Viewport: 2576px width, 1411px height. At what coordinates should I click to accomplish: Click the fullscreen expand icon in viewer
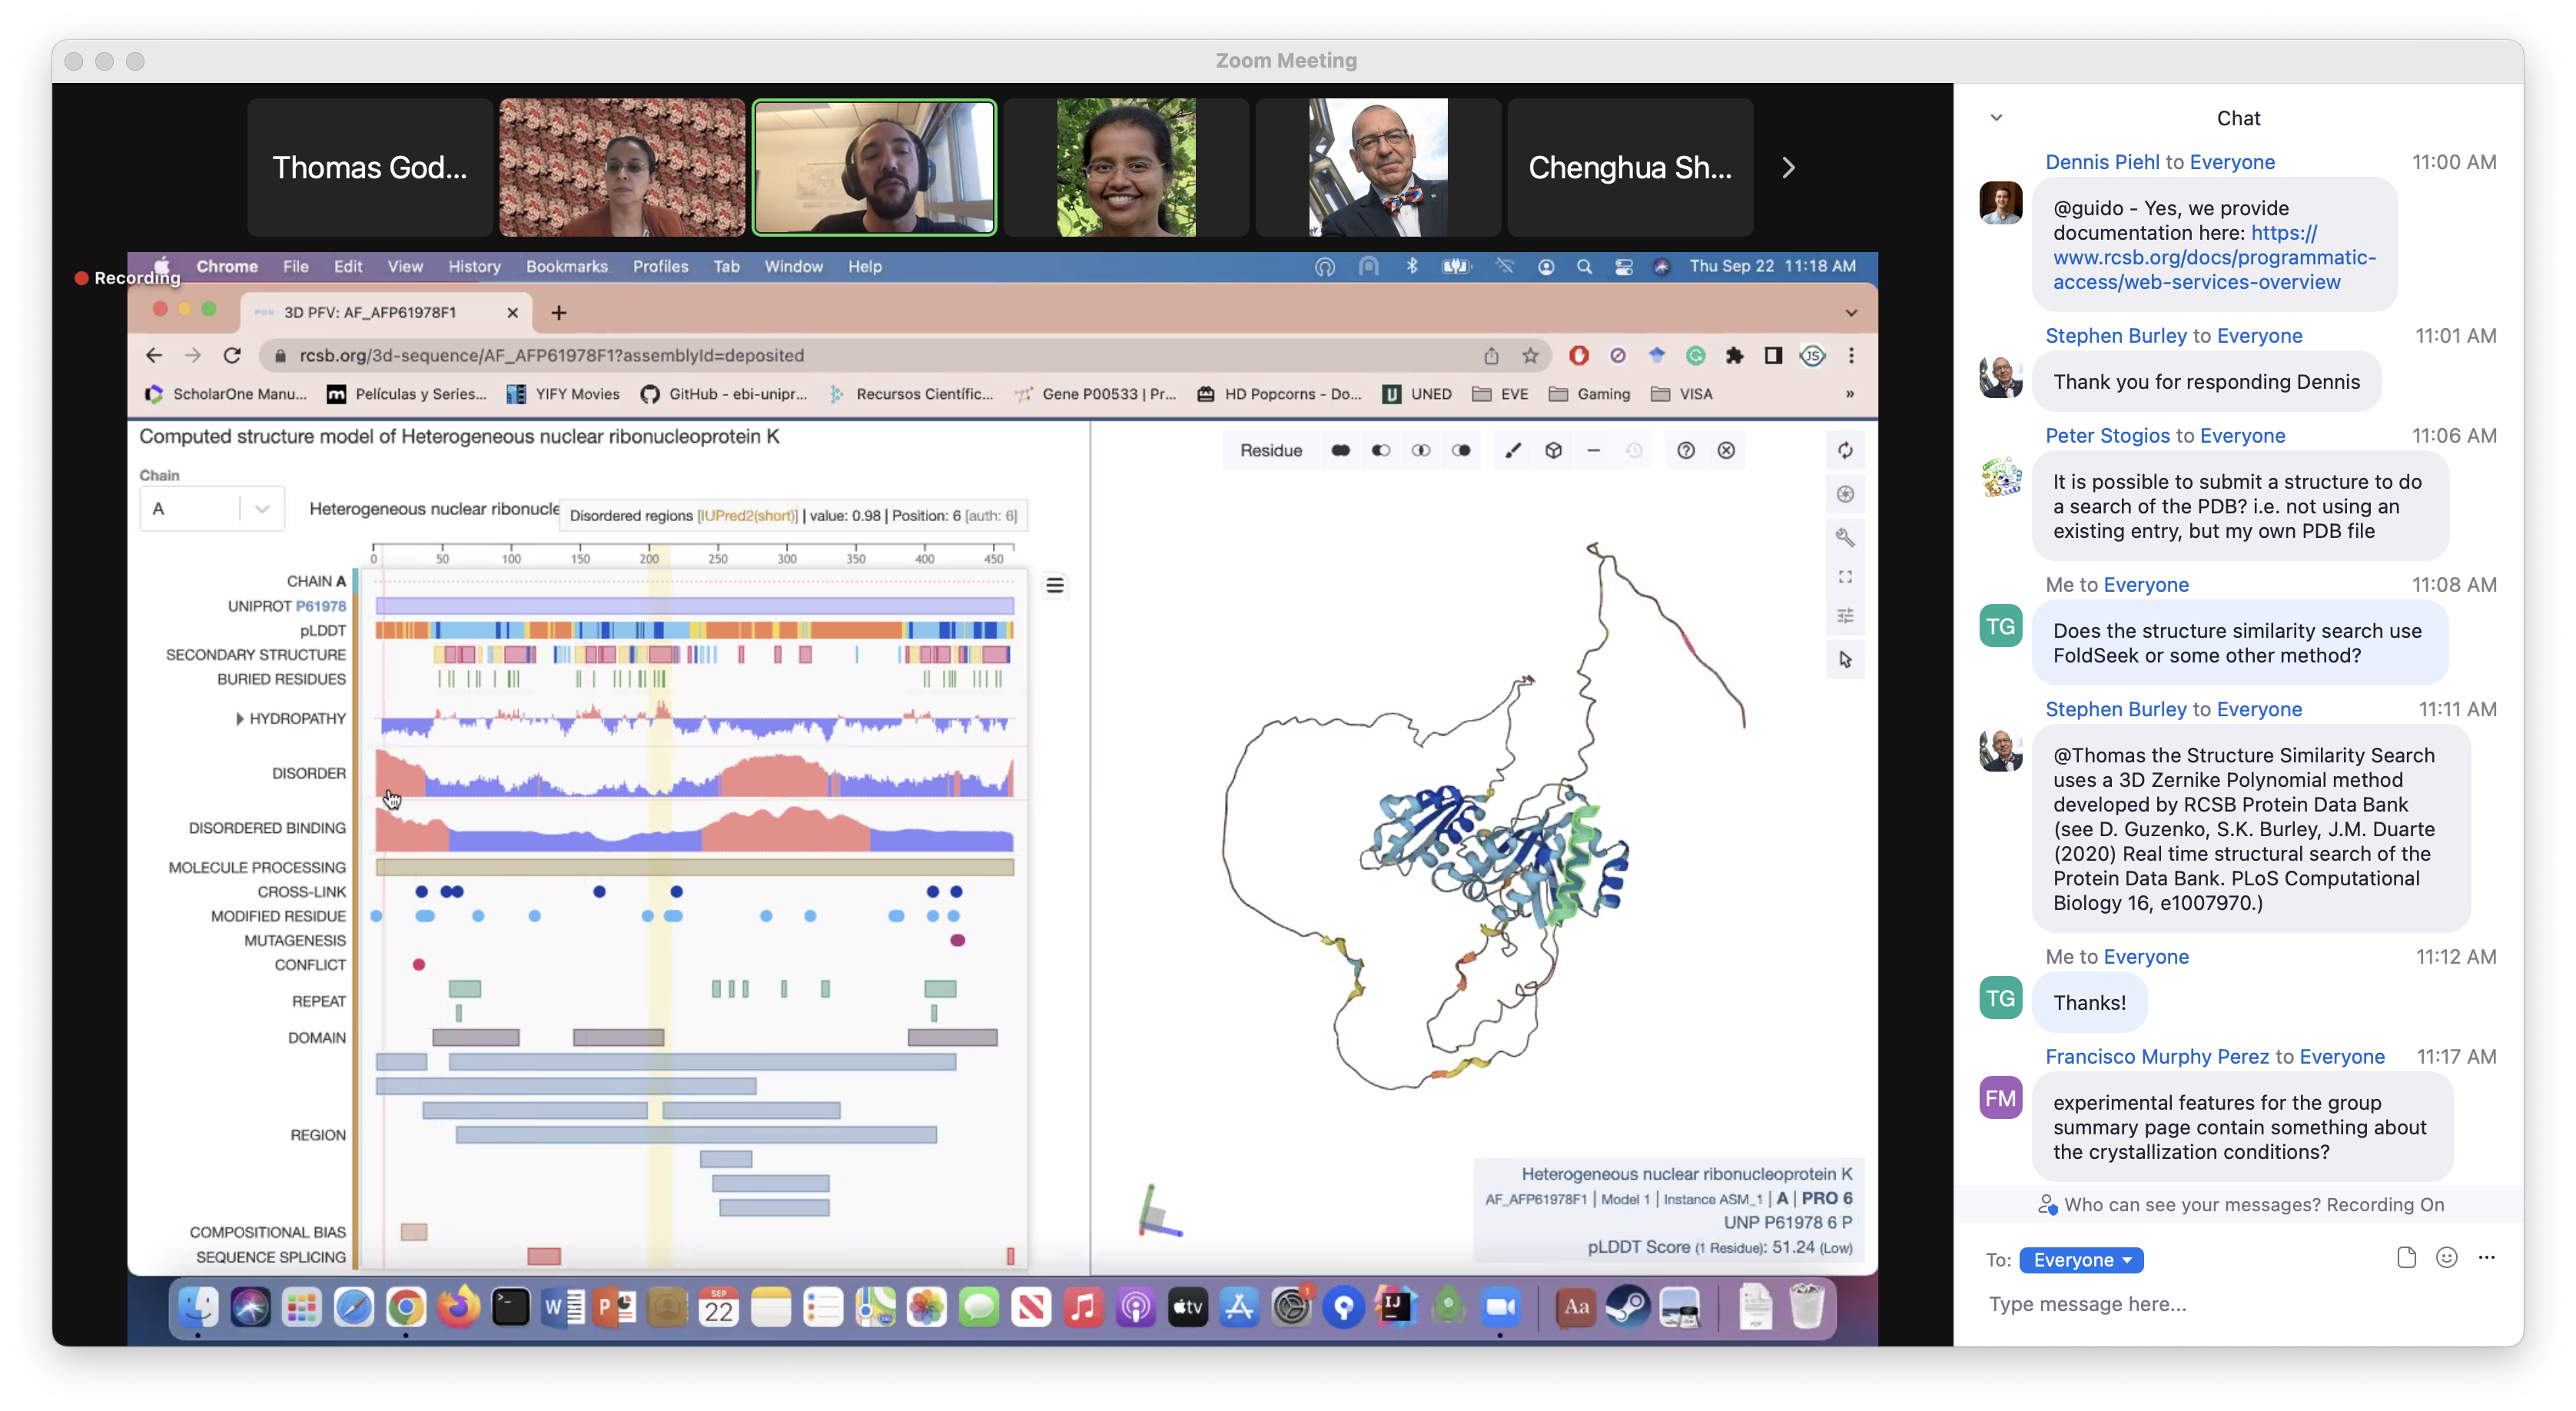1845,577
